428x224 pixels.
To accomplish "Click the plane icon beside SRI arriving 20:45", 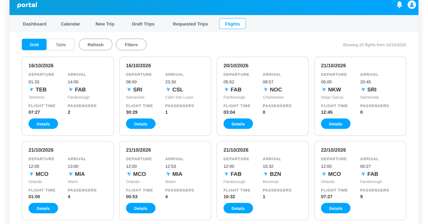I will pos(363,90).
